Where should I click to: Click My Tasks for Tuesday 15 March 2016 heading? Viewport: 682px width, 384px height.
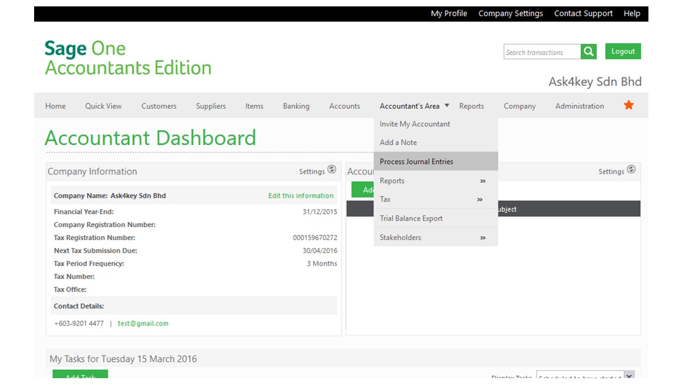pyautogui.click(x=123, y=359)
